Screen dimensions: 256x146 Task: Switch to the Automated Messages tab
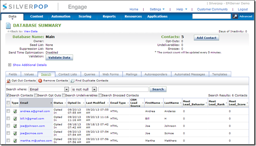pos(190,74)
